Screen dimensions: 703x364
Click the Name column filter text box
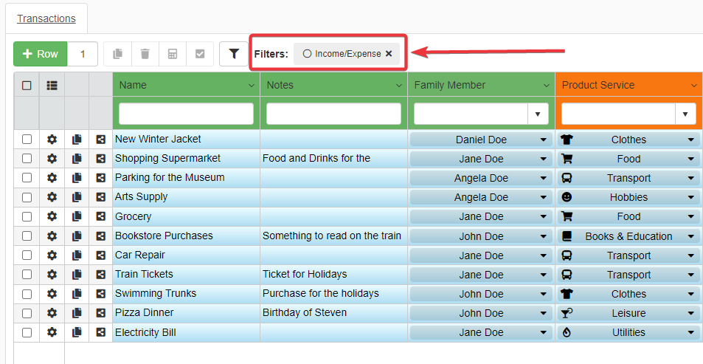tap(186, 114)
